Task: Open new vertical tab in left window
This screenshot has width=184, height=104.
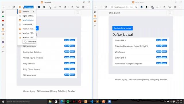Action: pos(3,52)
